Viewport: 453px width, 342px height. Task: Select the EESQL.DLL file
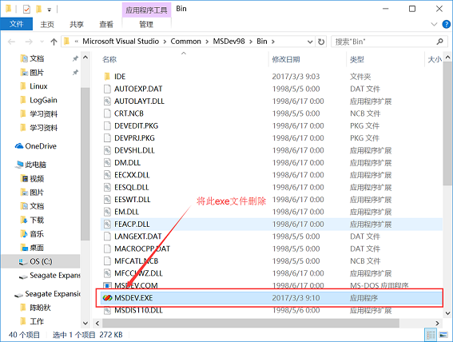click(132, 188)
